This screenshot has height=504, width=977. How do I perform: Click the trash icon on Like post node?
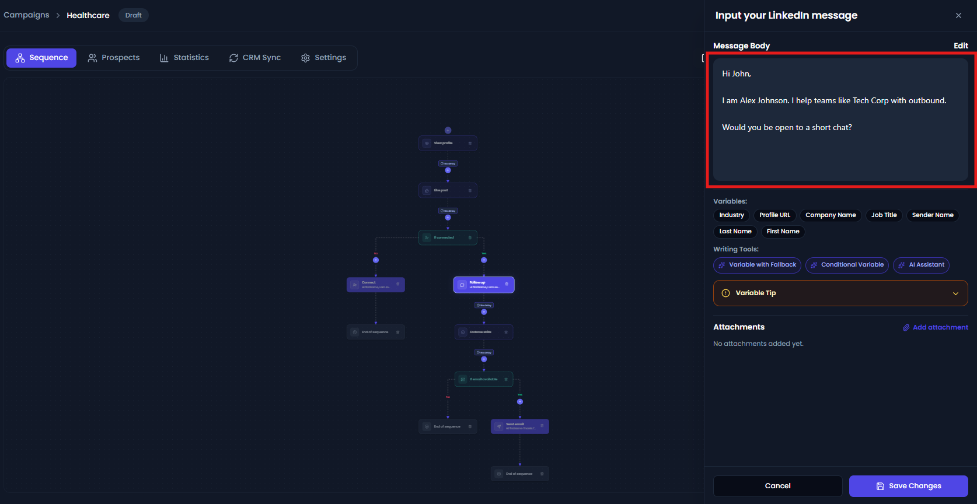click(x=470, y=191)
